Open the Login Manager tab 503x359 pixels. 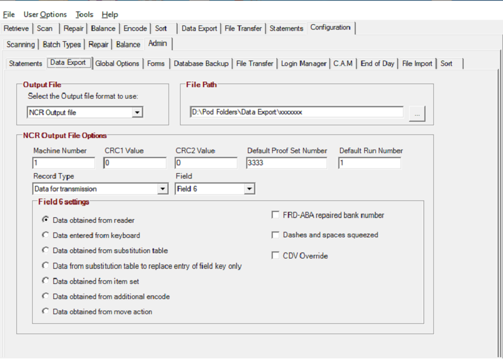[304, 64]
